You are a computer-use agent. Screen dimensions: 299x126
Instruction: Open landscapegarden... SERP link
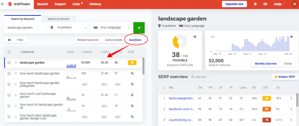[x=182, y=98]
